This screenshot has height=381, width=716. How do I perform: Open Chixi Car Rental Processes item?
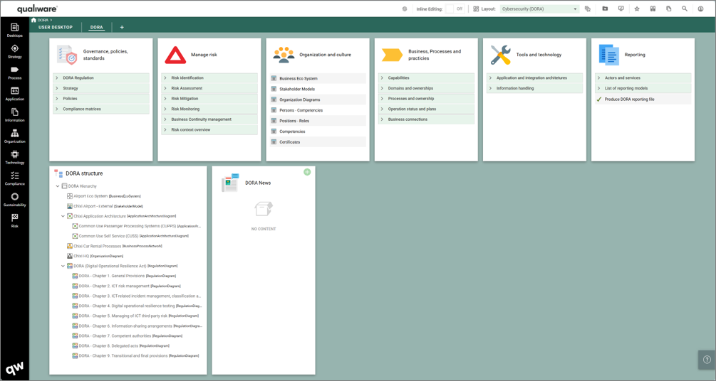point(114,246)
